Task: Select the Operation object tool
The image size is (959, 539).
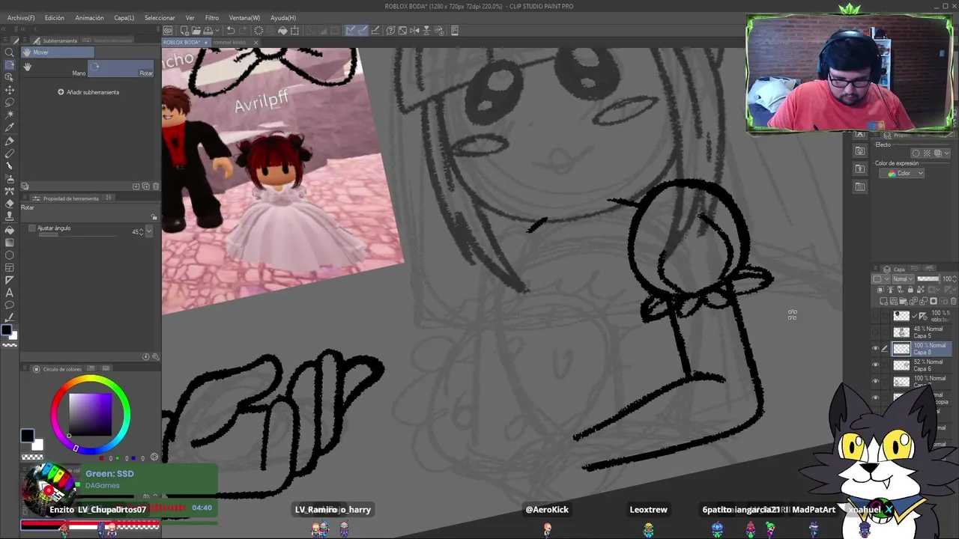Action: [x=10, y=77]
